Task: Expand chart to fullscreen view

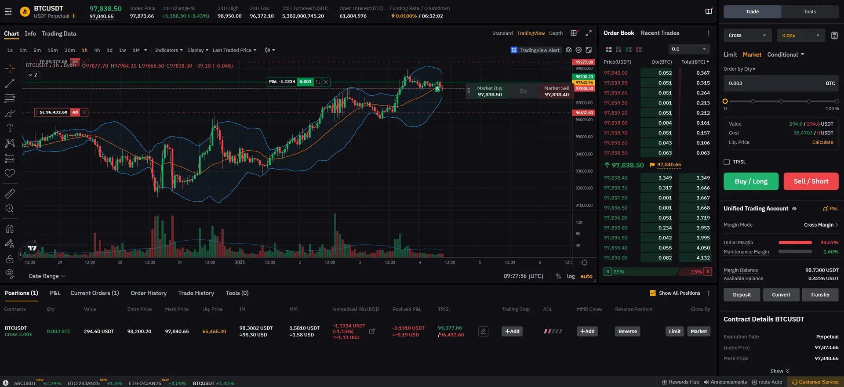Action: [x=589, y=33]
